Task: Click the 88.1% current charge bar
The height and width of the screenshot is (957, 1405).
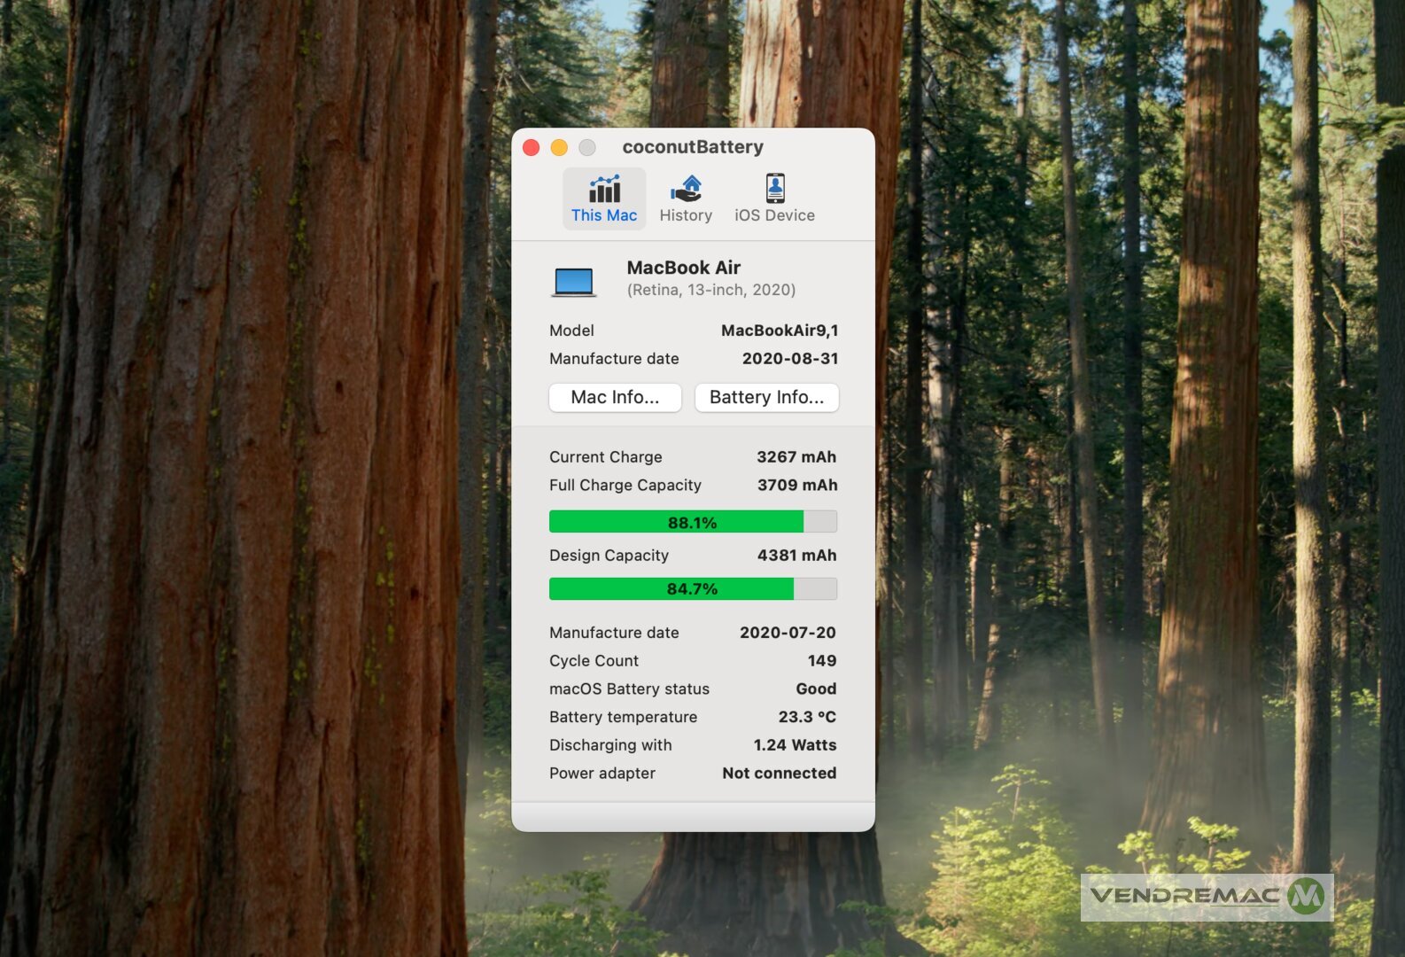Action: 693,522
